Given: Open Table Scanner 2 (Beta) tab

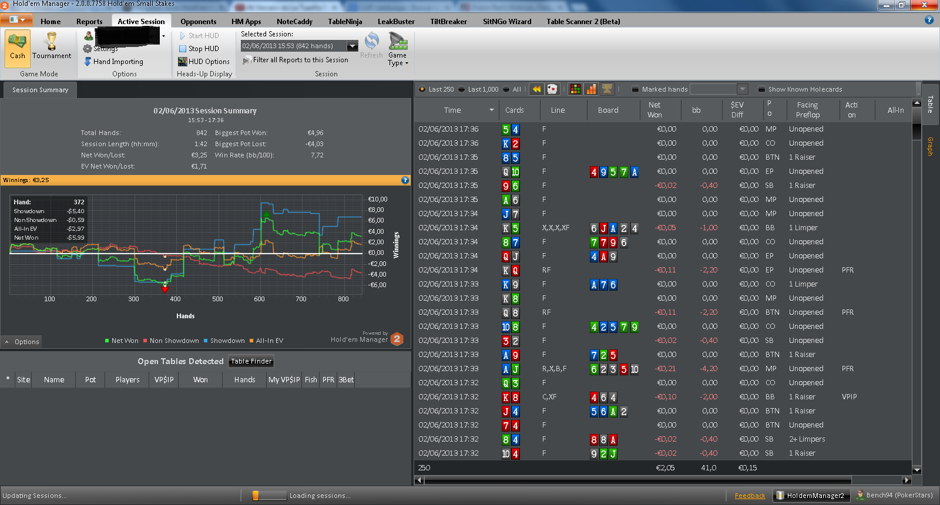Looking at the screenshot, I should click(583, 21).
